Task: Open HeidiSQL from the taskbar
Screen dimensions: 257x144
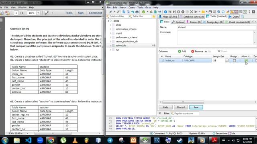Action: [x=145, y=140]
